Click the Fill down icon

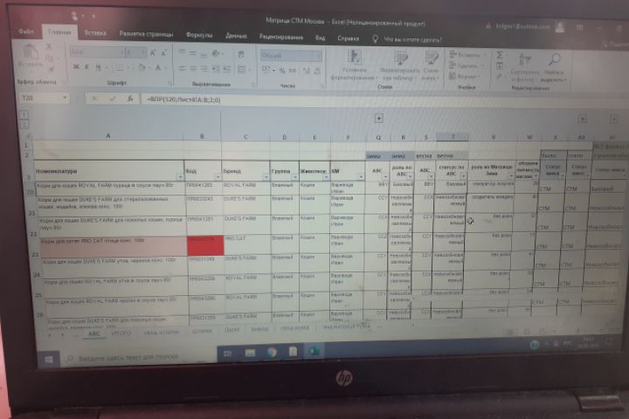(500, 65)
